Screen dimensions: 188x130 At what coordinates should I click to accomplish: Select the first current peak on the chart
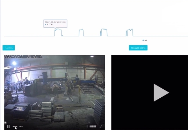tap(58, 32)
